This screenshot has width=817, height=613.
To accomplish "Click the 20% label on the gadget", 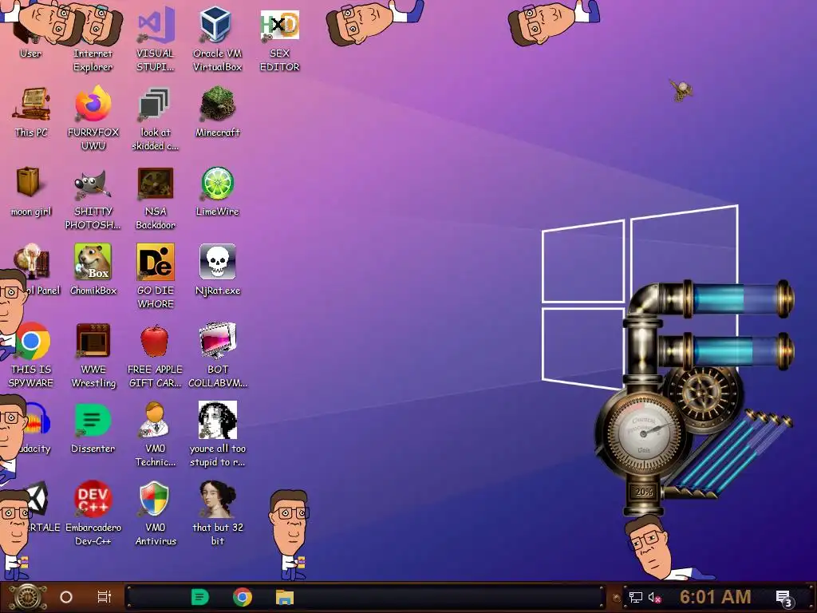I will click(644, 492).
